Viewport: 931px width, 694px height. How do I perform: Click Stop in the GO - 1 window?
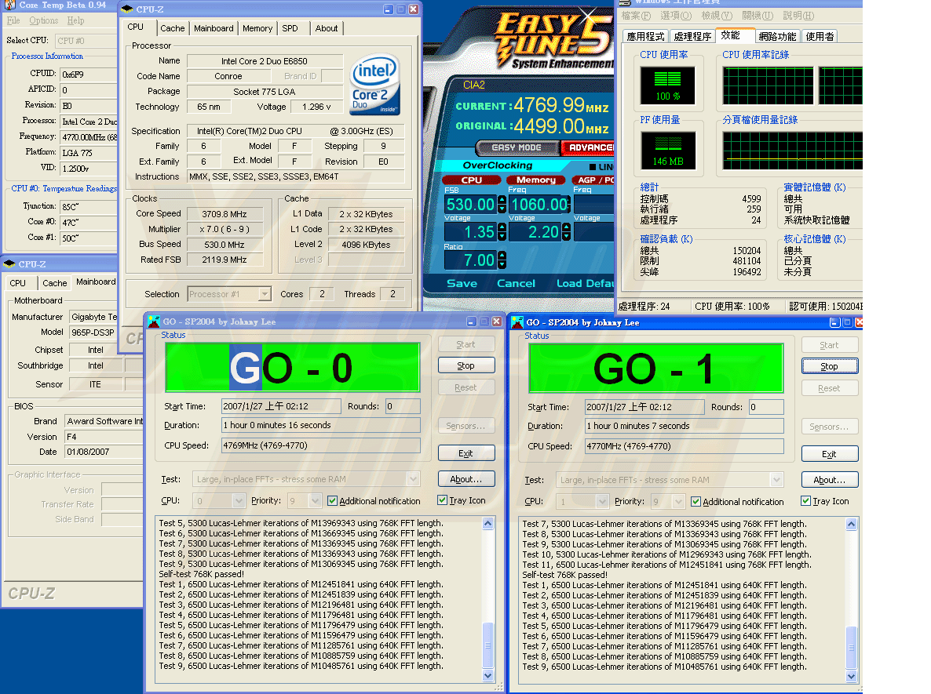pyautogui.click(x=830, y=366)
